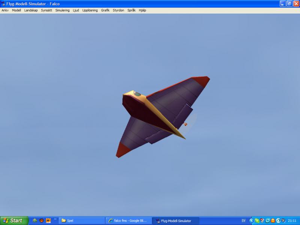The height and width of the screenshot is (225, 300).
Task: Open the Landskap menu
Action: [31, 10]
